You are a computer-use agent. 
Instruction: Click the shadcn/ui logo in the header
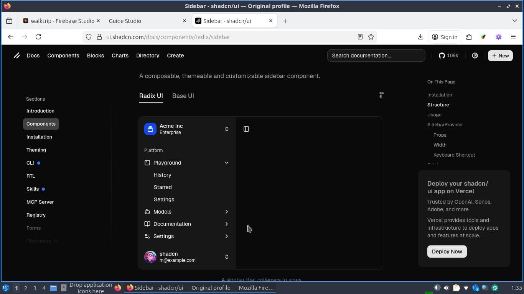(x=17, y=56)
